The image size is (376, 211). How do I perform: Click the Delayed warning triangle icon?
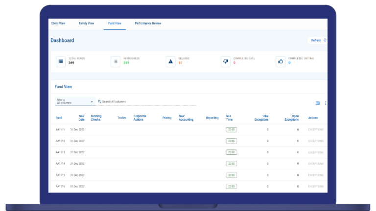pos(170,61)
